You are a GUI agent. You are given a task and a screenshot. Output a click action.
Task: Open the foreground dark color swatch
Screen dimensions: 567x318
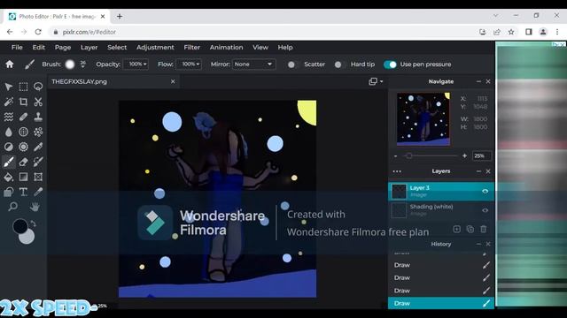tap(19, 226)
